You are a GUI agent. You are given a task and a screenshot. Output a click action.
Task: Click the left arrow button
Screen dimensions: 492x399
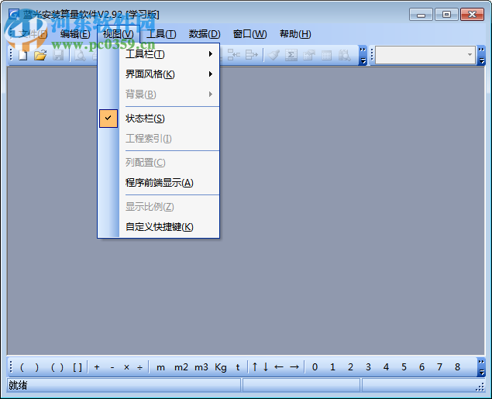click(x=279, y=366)
